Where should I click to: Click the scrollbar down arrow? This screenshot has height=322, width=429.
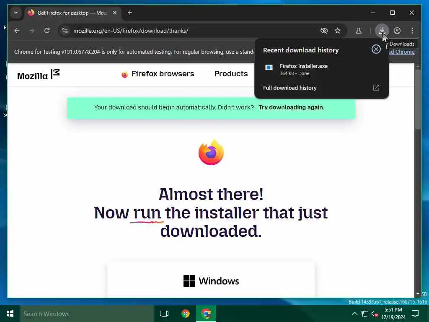418,294
